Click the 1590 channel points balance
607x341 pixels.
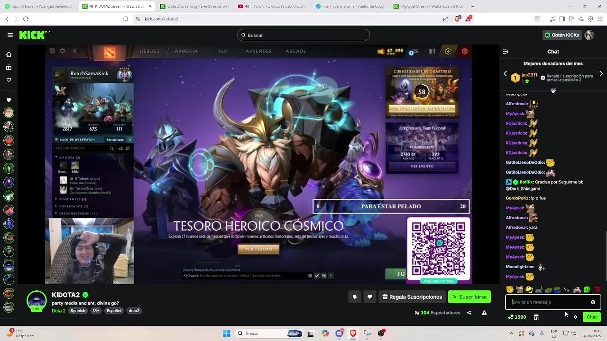click(517, 317)
